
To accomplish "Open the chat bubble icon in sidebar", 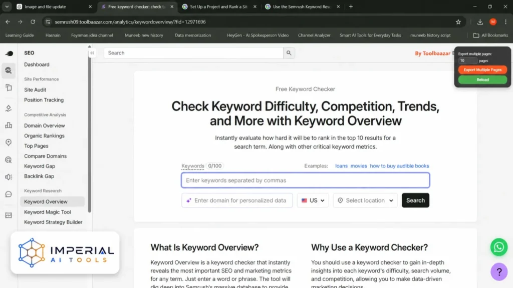I will click(x=9, y=194).
